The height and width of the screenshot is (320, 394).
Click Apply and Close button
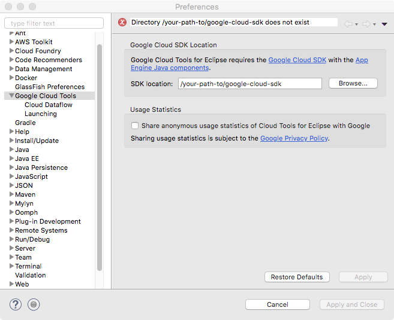tap(352, 304)
